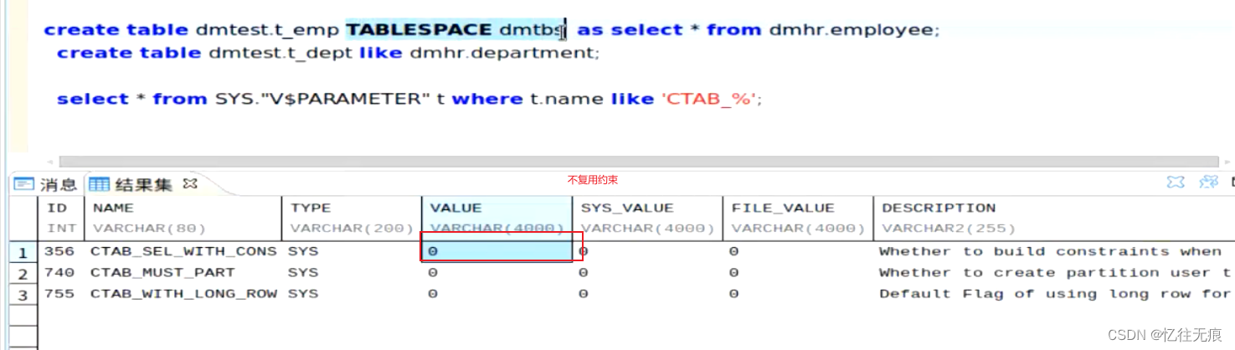The image size is (1235, 350).
Task: Click the SYS_VALUE cell of CTAB_WITH_LONG_ROW
Action: click(647, 294)
